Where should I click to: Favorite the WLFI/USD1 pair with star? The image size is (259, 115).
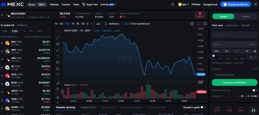2,15
